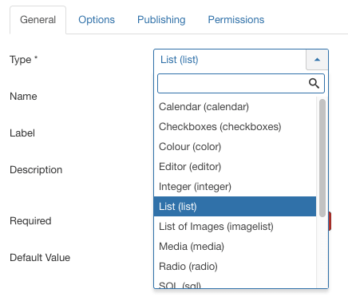
Task: Click the Required field label
Action: point(30,221)
